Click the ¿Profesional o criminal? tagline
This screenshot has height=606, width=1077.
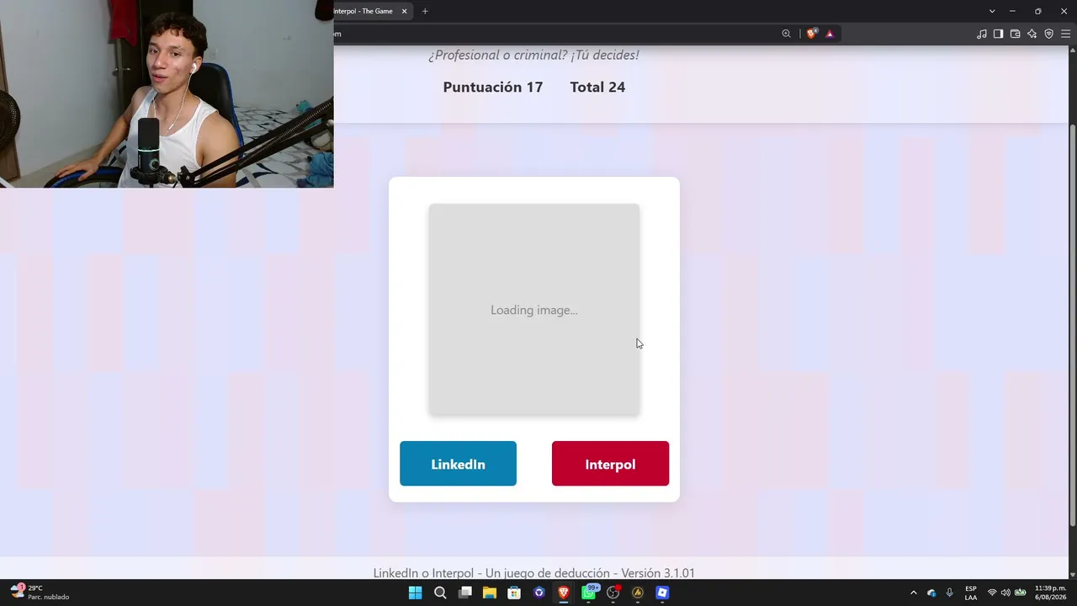(533, 55)
